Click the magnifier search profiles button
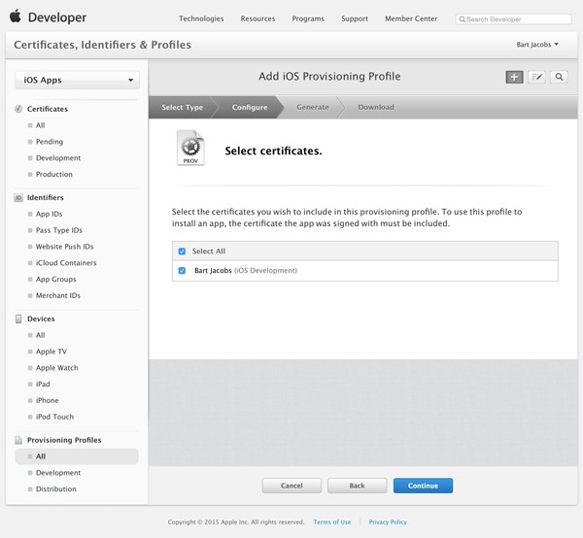The height and width of the screenshot is (538, 583). 559,77
